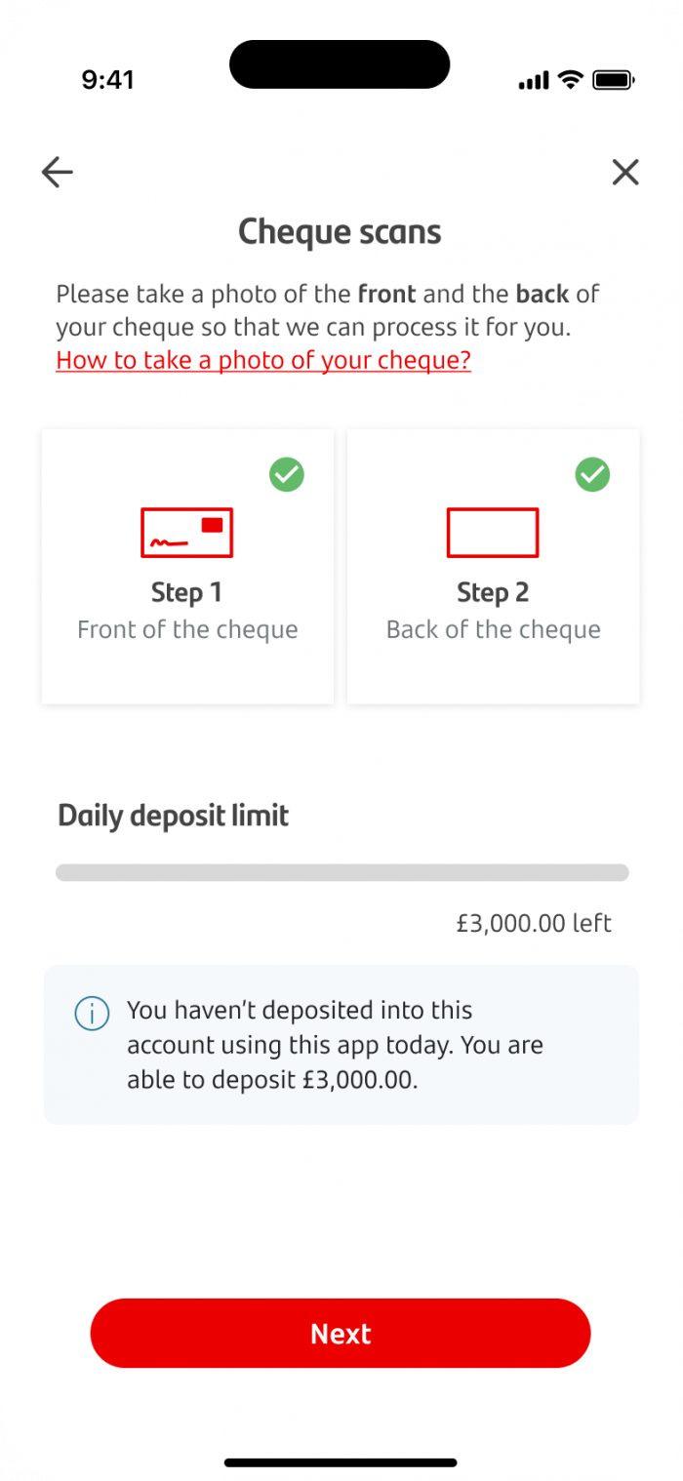
Task: Tap the 'Daily deposit limit' heading
Action: [x=173, y=816]
